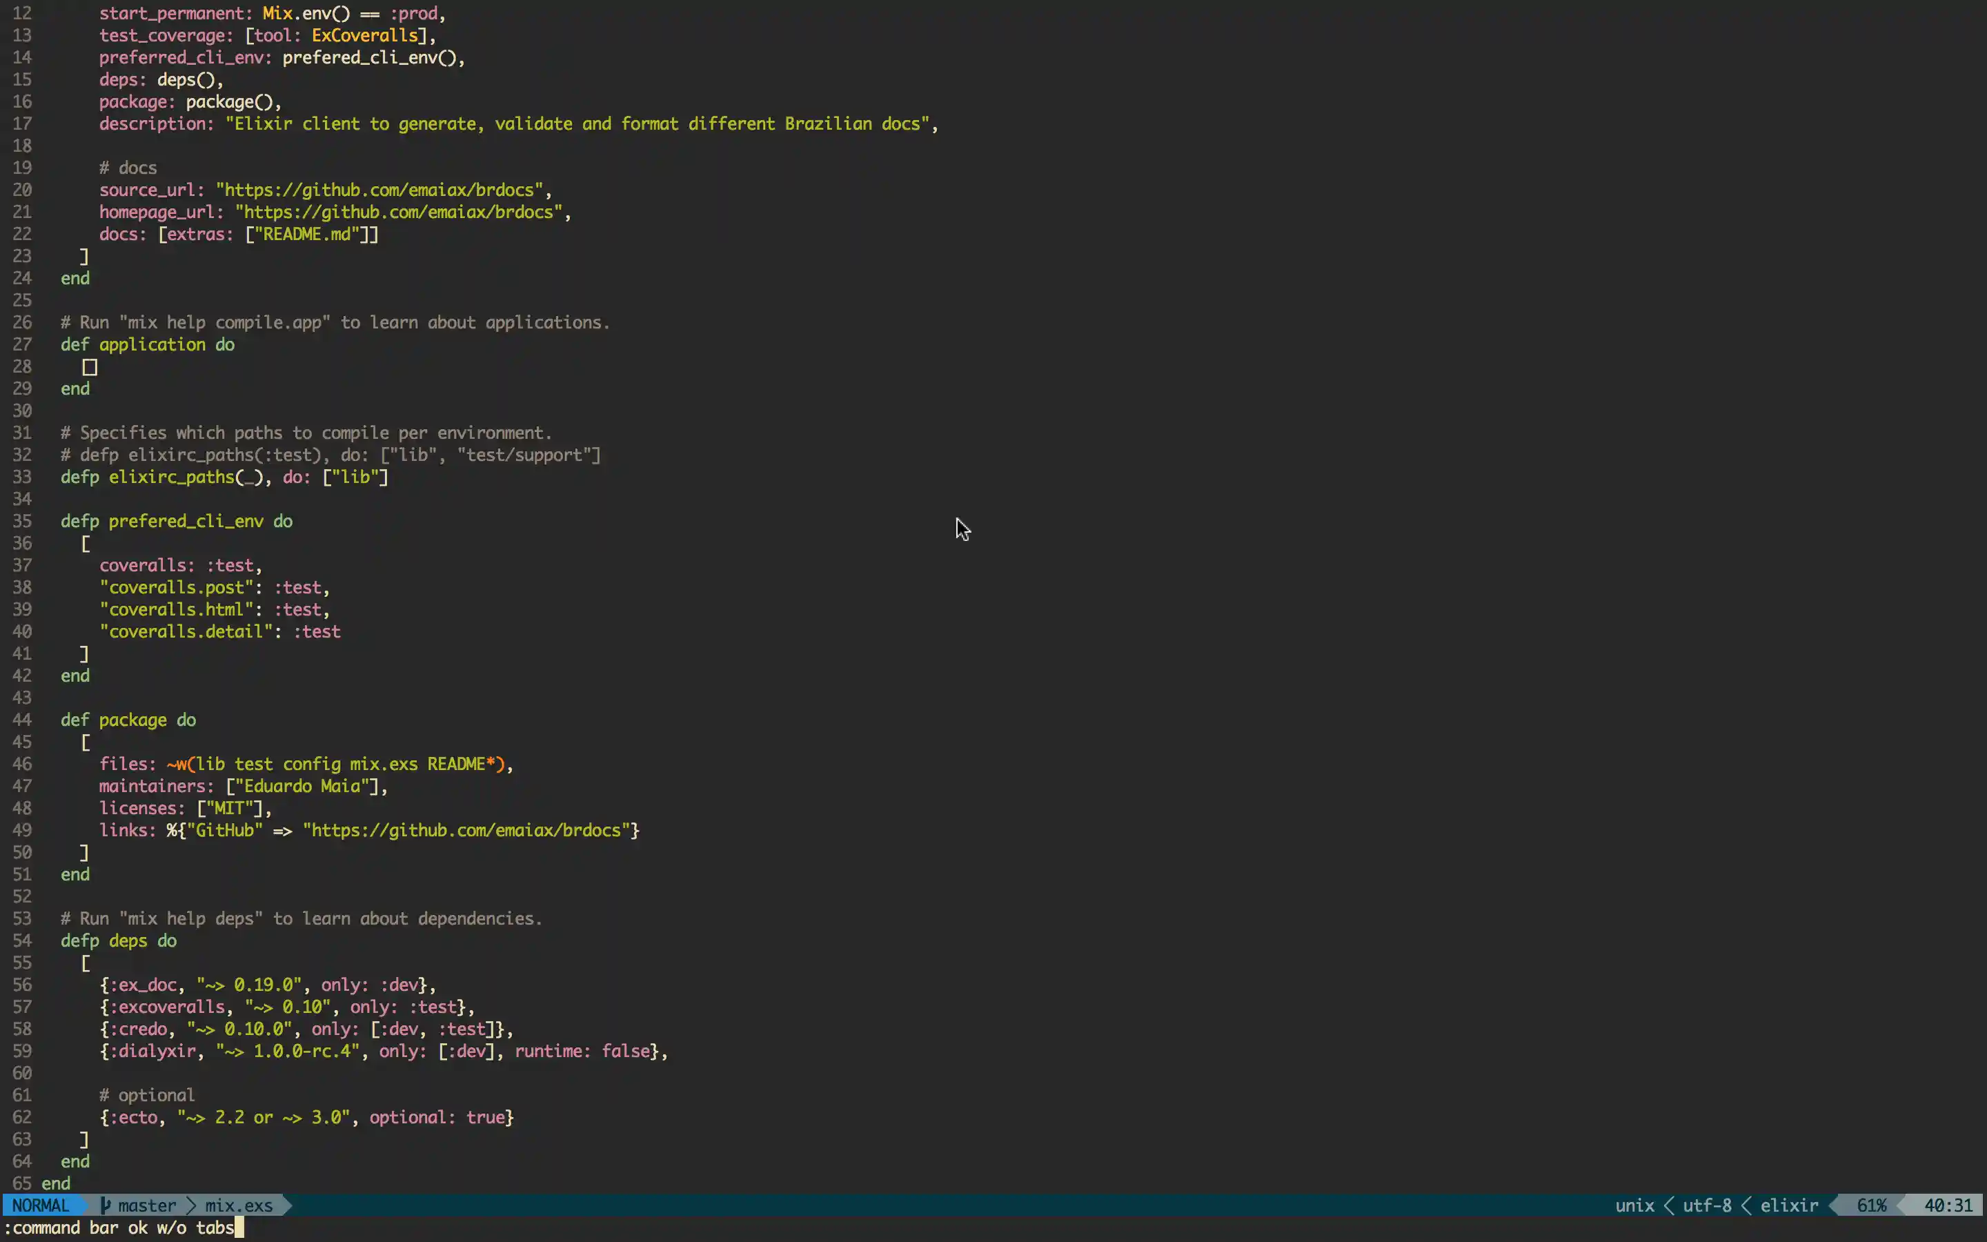Click the cursor placeholder on line 28
The height and width of the screenshot is (1242, 1987).
point(90,366)
